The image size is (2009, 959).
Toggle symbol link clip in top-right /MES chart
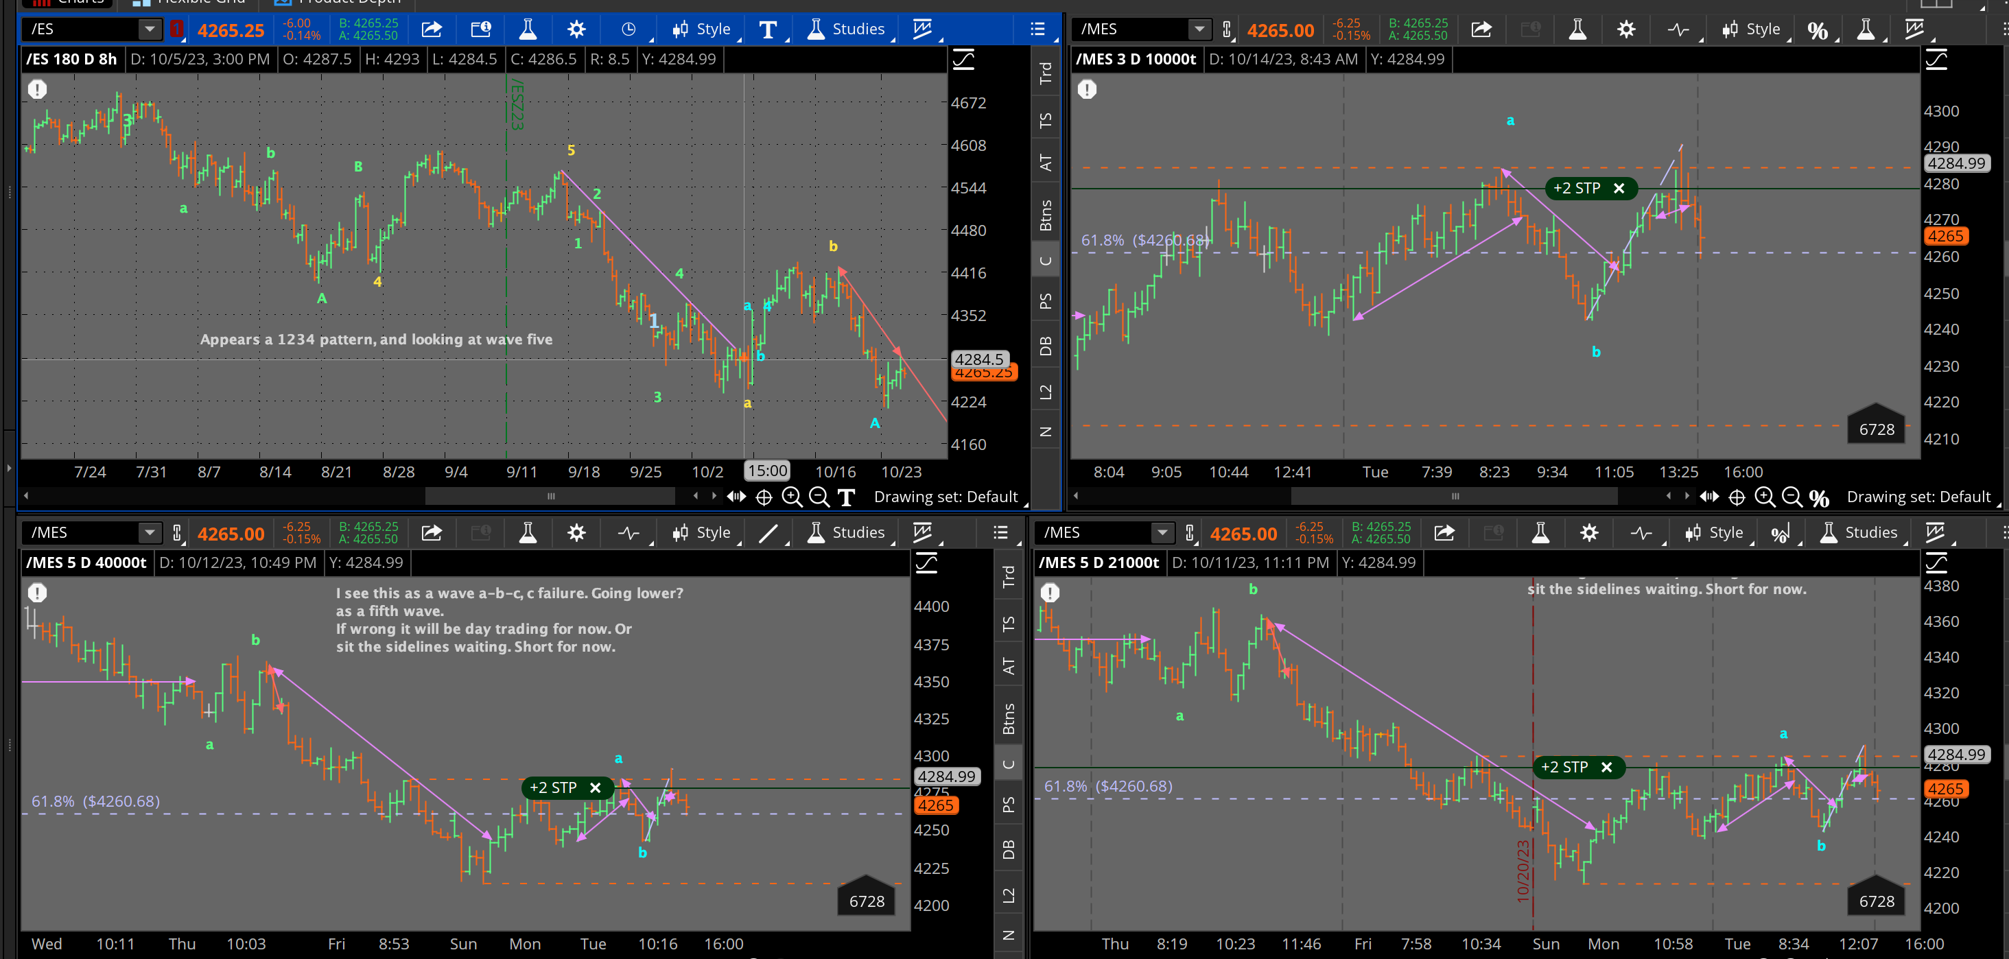[x=1227, y=29]
